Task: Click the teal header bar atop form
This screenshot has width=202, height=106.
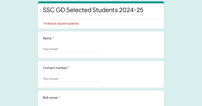Action: 101,2
